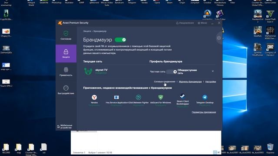Click the Host Service Application icon
This screenshot has width=278, height=156.
[116, 97]
